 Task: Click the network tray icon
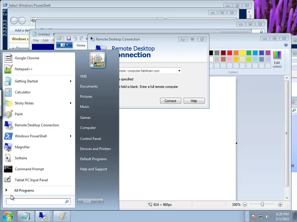click(x=261, y=217)
